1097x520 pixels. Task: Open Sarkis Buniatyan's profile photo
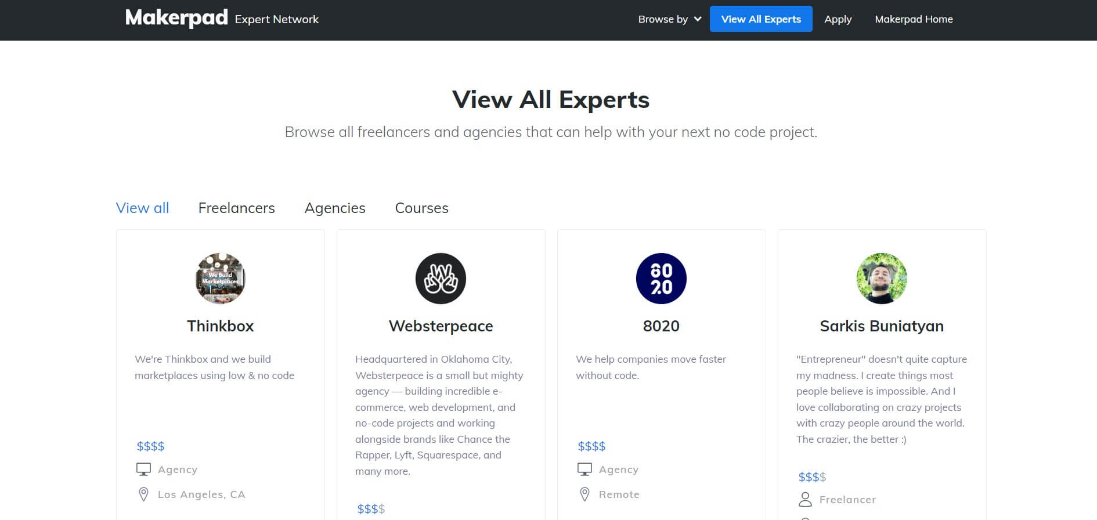point(882,279)
